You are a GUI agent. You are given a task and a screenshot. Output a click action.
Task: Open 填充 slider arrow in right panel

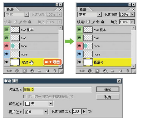(132, 22)
